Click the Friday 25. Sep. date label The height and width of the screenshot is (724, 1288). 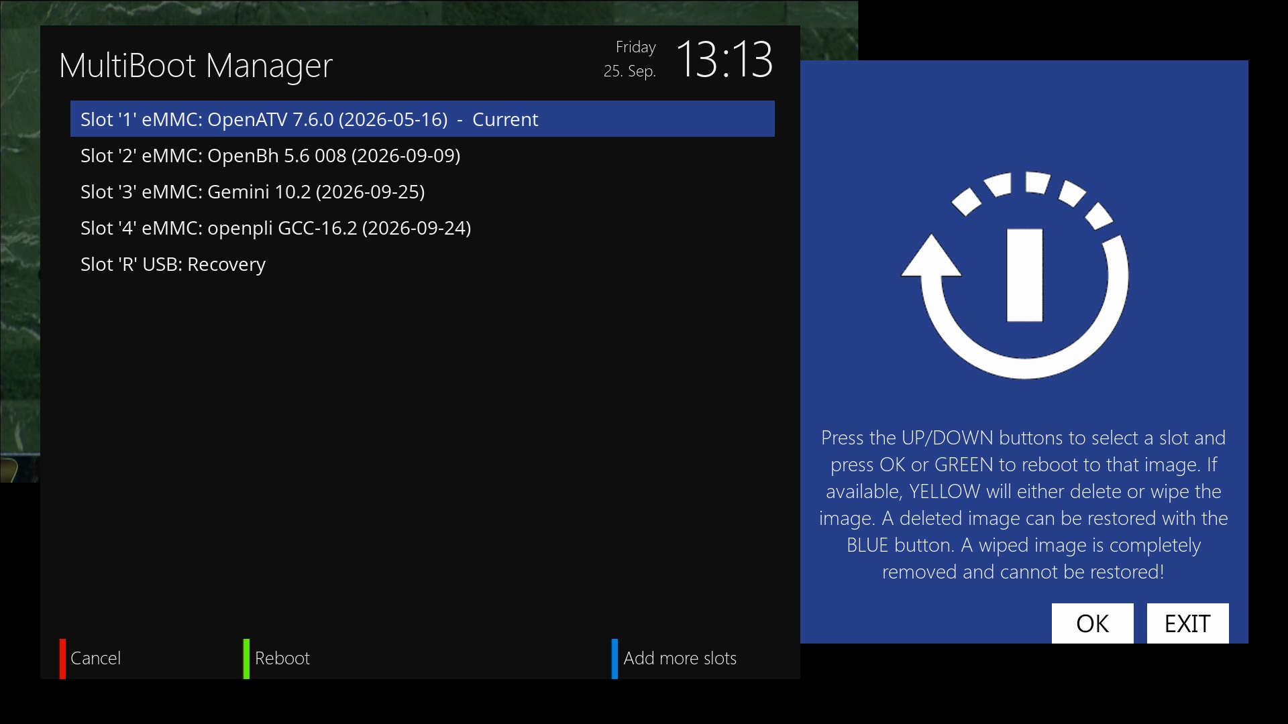point(630,59)
